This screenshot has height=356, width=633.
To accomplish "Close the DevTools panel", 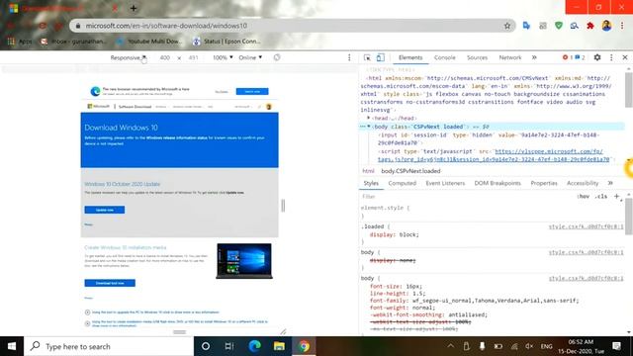I will click(625, 57).
